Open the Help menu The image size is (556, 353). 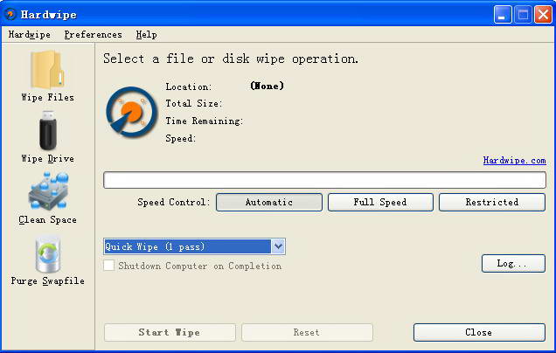[x=146, y=35]
